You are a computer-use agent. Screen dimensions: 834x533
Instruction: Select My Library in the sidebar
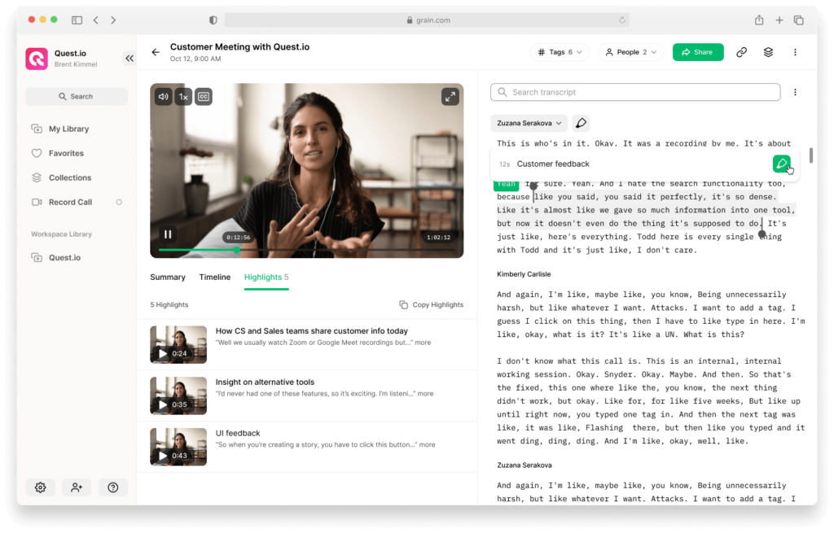(68, 129)
